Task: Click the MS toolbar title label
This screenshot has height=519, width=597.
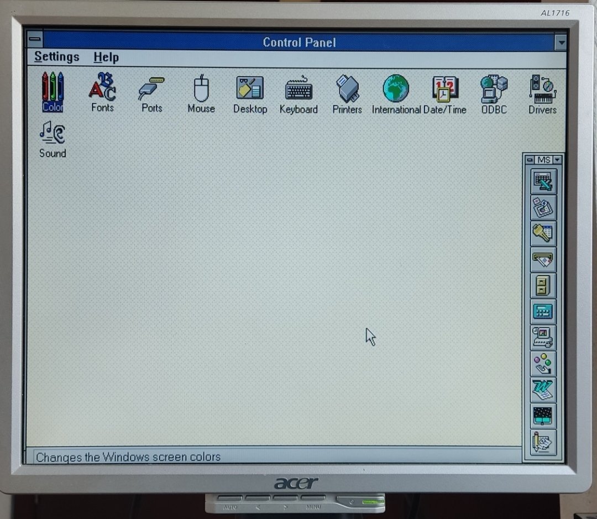Action: pos(544,160)
